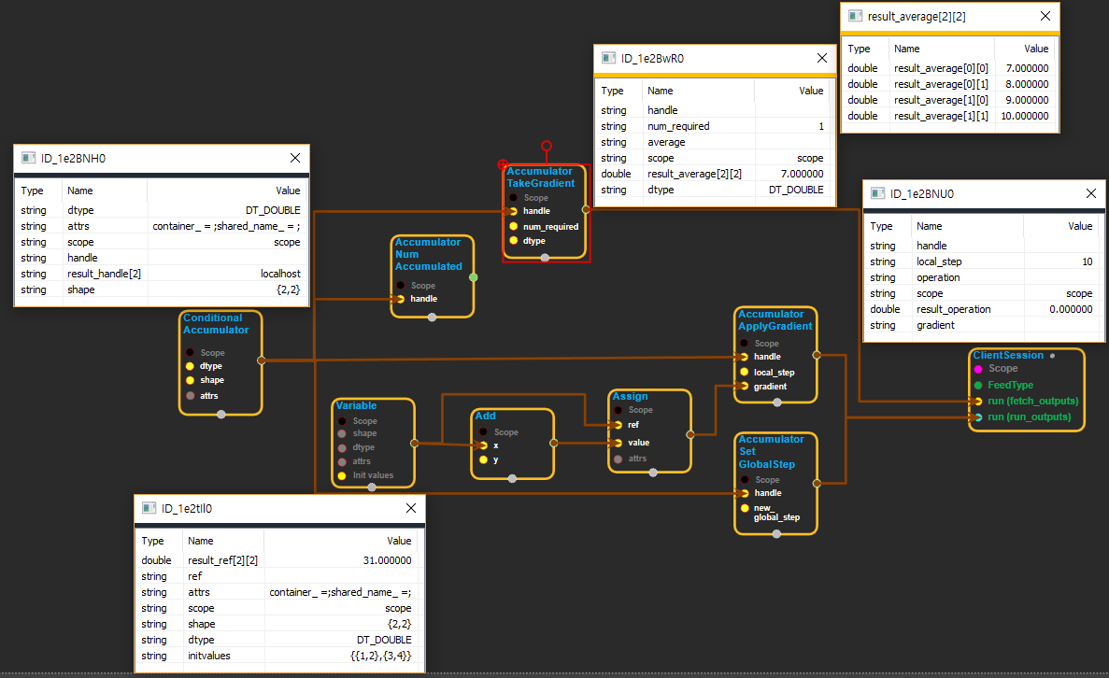
Task: Click Name column header in result_average panel
Action: tap(906, 49)
